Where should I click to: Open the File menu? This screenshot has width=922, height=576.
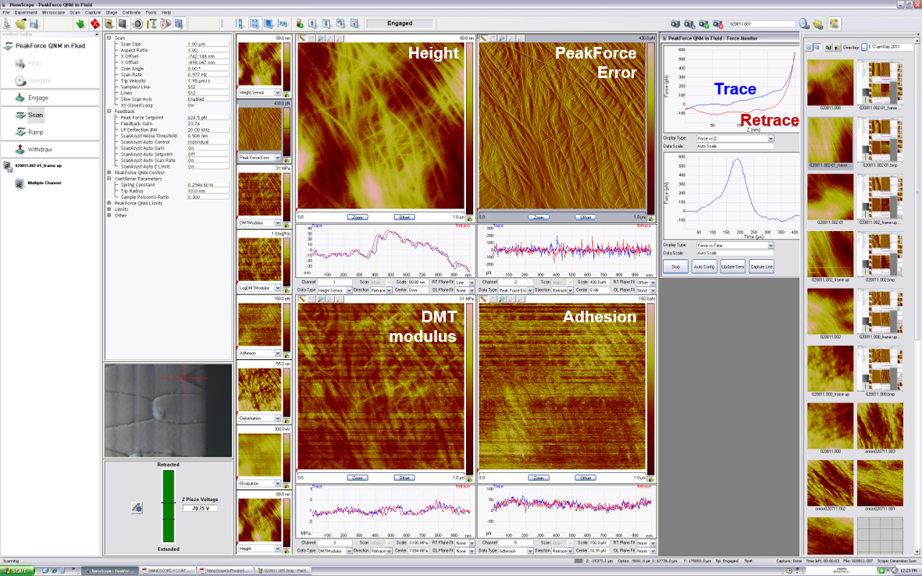coord(6,12)
